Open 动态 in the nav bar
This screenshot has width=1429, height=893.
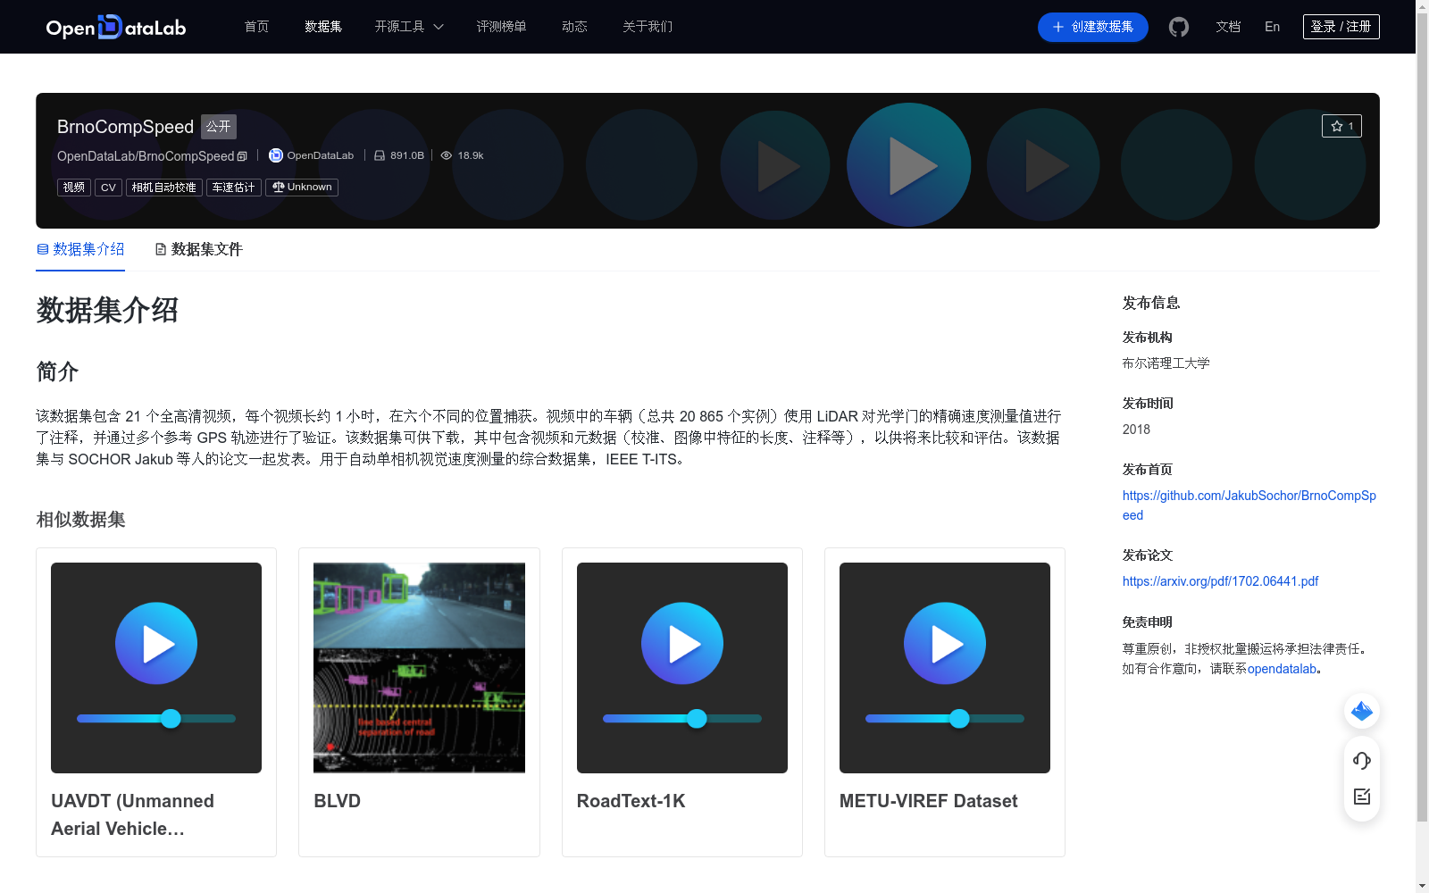[x=574, y=27]
